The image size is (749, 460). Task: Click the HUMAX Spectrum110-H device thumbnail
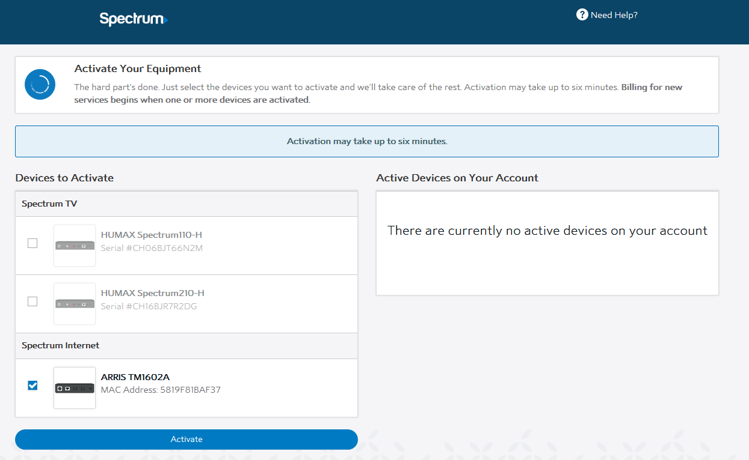point(75,246)
